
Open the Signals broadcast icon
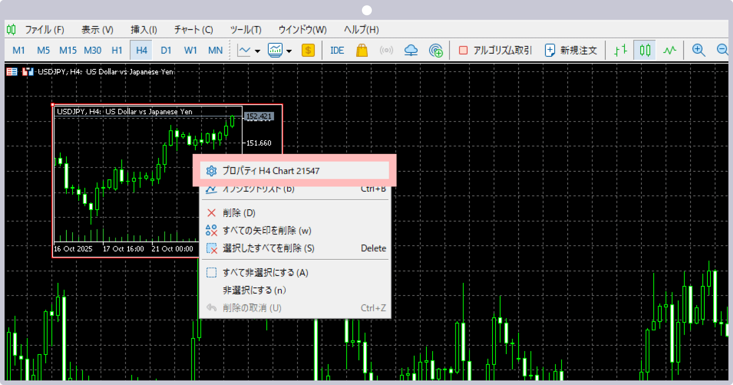click(x=386, y=50)
